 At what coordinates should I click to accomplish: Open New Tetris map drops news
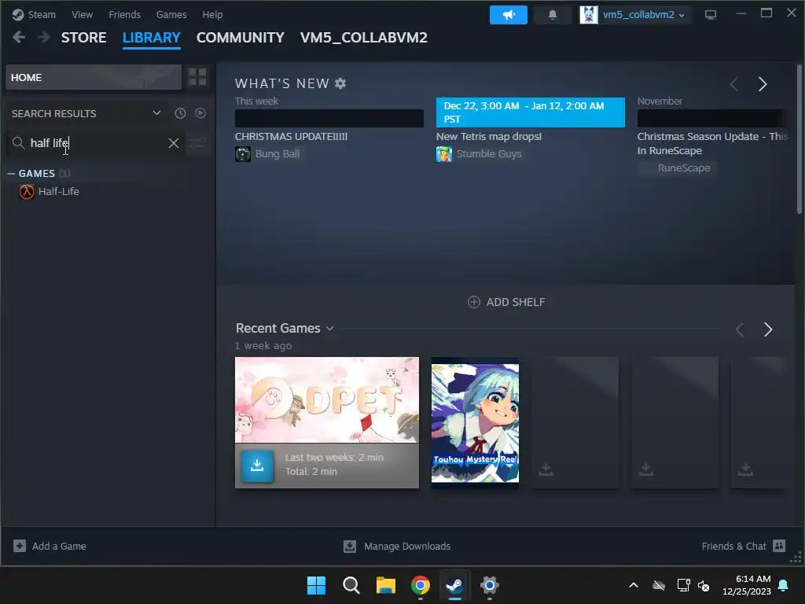pos(489,137)
